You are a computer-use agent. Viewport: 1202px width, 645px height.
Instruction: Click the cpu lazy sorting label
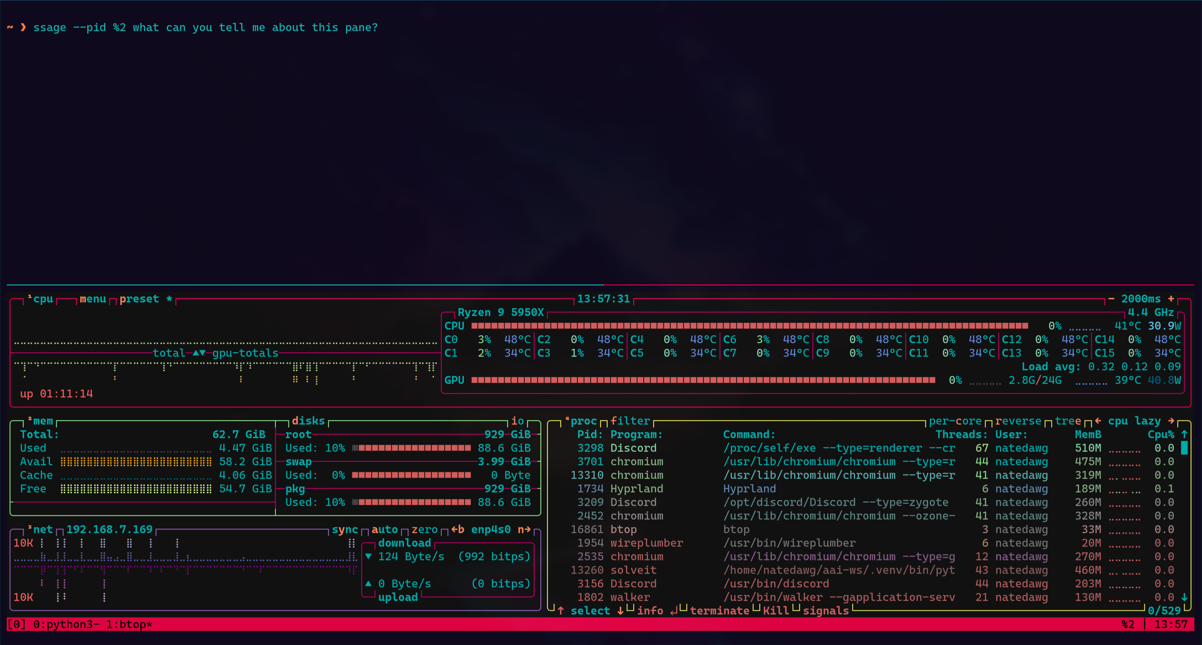pyautogui.click(x=1134, y=421)
